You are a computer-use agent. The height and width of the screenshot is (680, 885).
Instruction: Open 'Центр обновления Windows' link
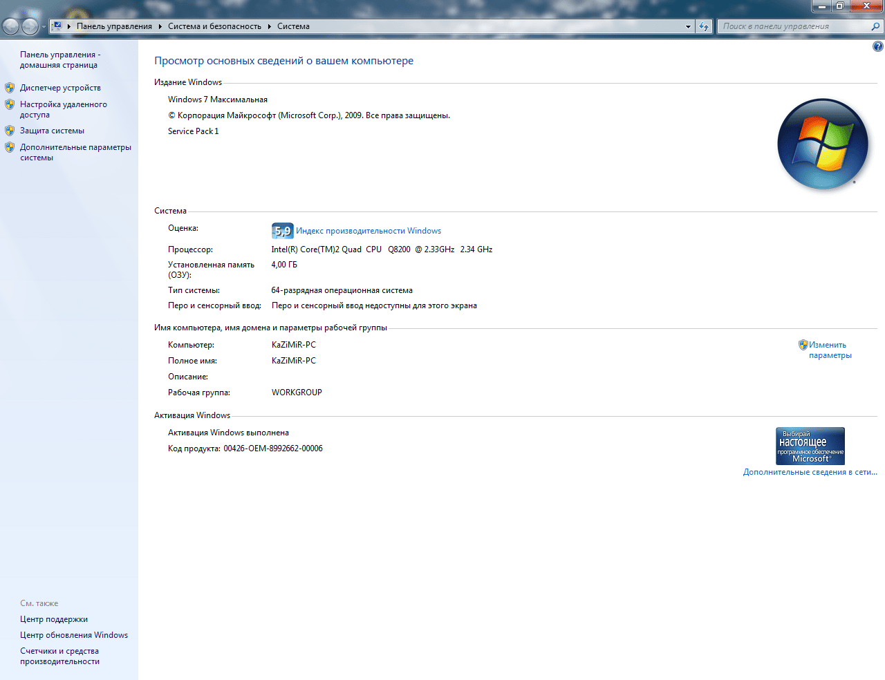tap(74, 635)
